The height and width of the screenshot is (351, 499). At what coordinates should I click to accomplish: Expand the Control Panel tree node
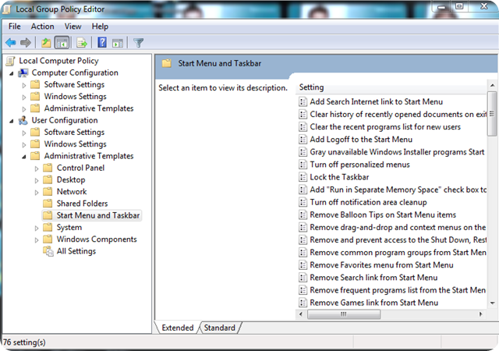tap(37, 168)
